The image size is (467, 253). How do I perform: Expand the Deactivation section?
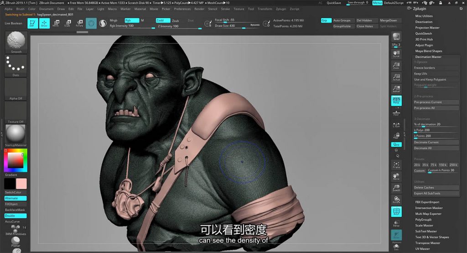pyautogui.click(x=424, y=22)
